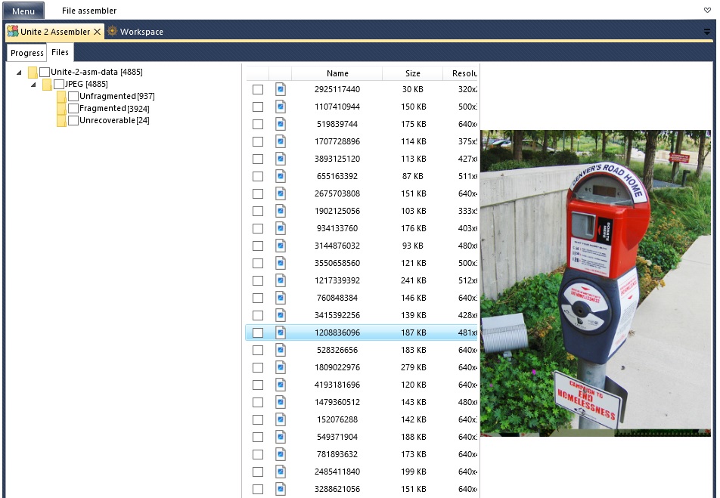The height and width of the screenshot is (498, 720).
Task: Click the 279 KB size cell
Action: [x=413, y=368]
